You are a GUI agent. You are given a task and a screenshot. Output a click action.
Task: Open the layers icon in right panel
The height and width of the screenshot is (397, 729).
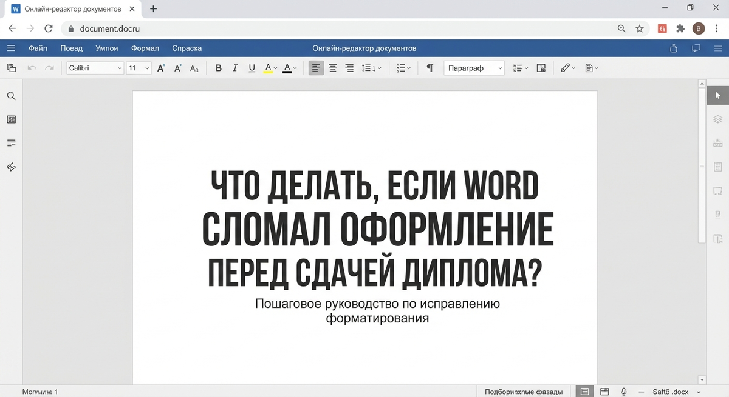717,119
